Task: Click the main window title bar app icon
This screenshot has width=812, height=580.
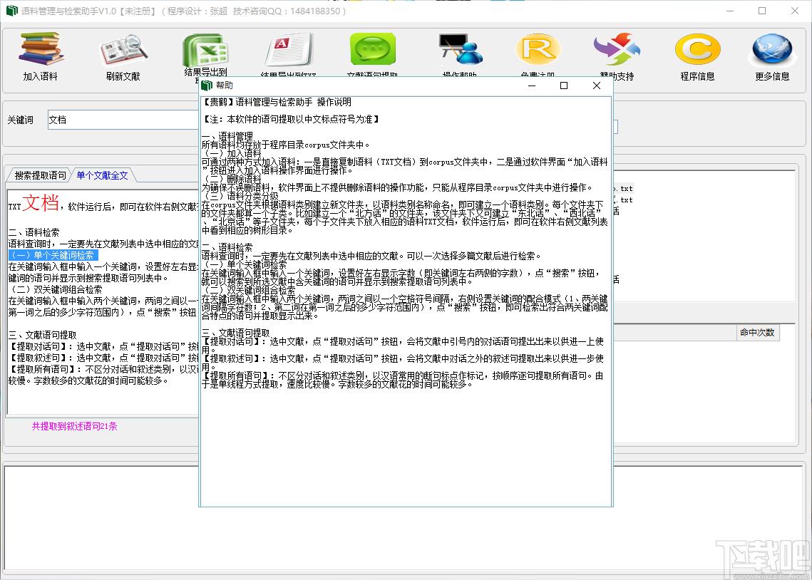Action: (11, 11)
